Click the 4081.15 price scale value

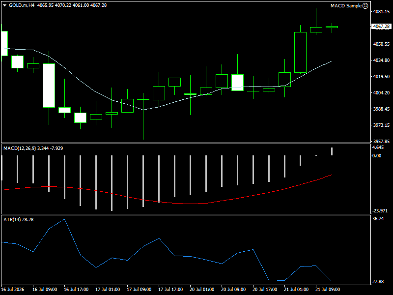click(381, 11)
